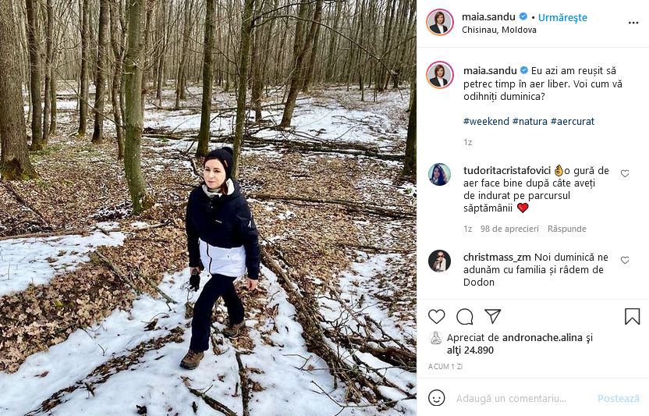Open christmass_zm's profile avatar

coord(439,261)
